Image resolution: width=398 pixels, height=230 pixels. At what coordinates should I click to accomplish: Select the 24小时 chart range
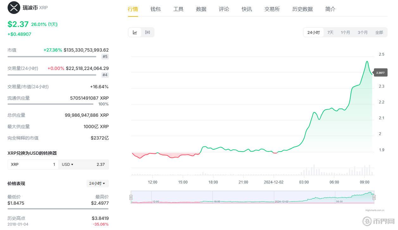[313, 32]
